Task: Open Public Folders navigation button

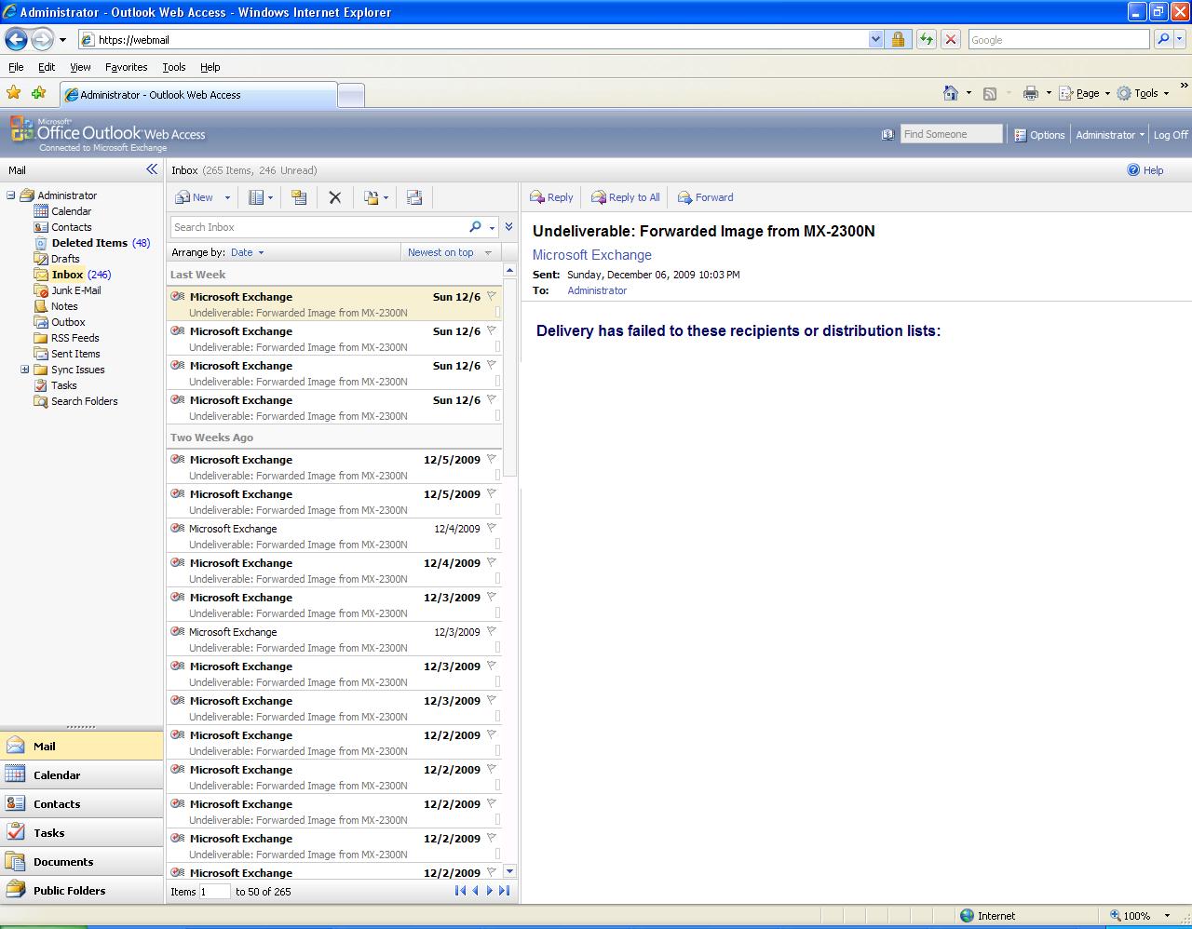Action: (81, 890)
